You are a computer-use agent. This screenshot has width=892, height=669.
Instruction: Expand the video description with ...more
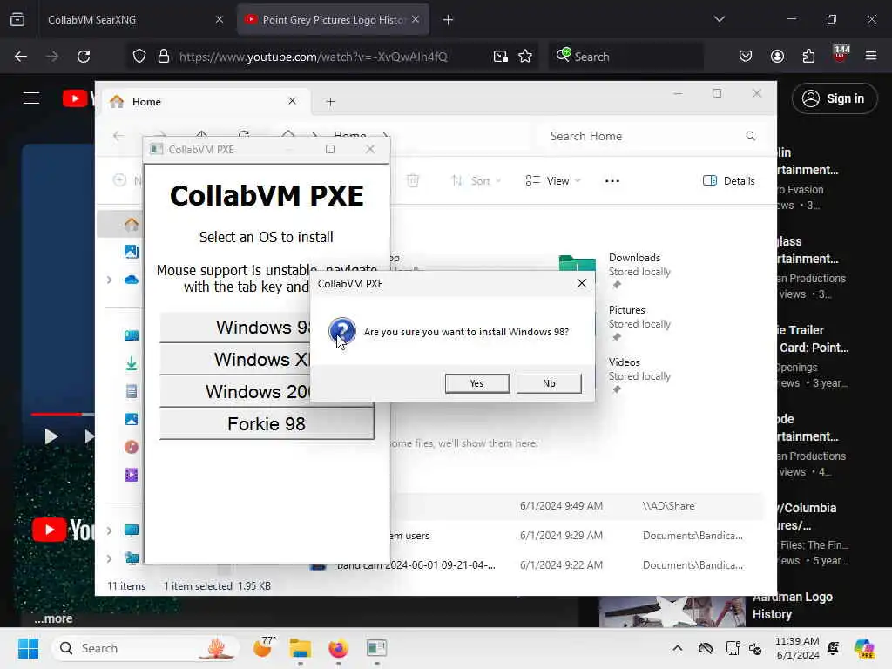[x=53, y=618]
